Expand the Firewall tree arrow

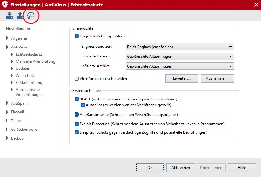[7, 112]
